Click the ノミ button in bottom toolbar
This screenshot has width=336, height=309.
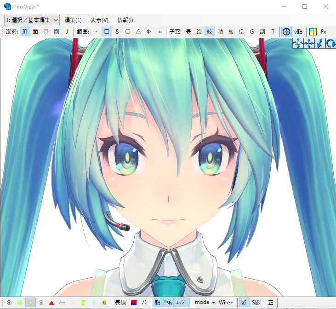pos(144,303)
